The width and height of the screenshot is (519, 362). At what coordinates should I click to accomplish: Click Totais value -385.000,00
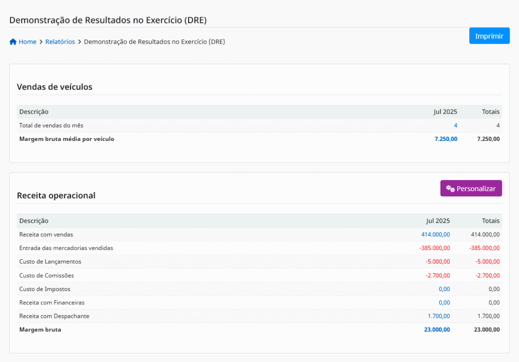pyautogui.click(x=484, y=248)
